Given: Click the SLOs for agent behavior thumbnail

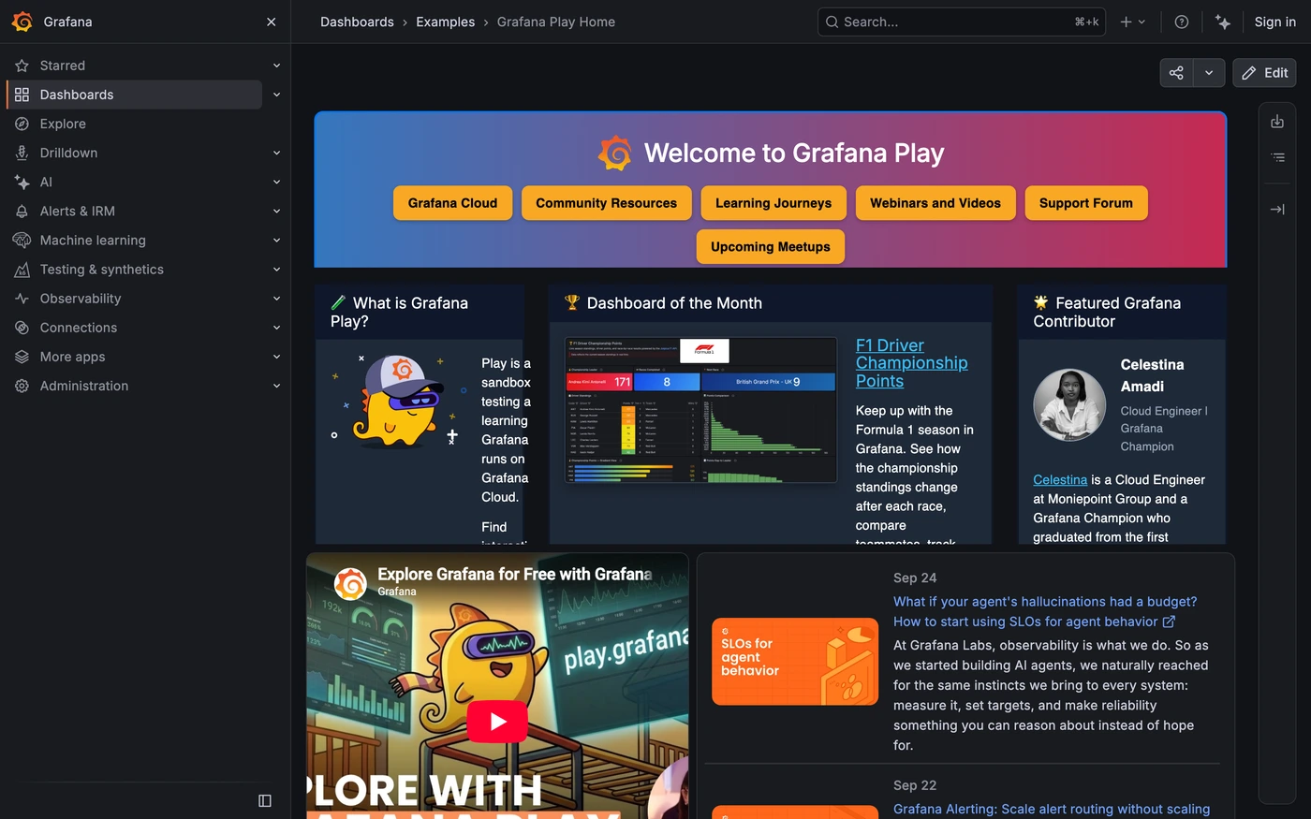Looking at the screenshot, I should (x=795, y=662).
